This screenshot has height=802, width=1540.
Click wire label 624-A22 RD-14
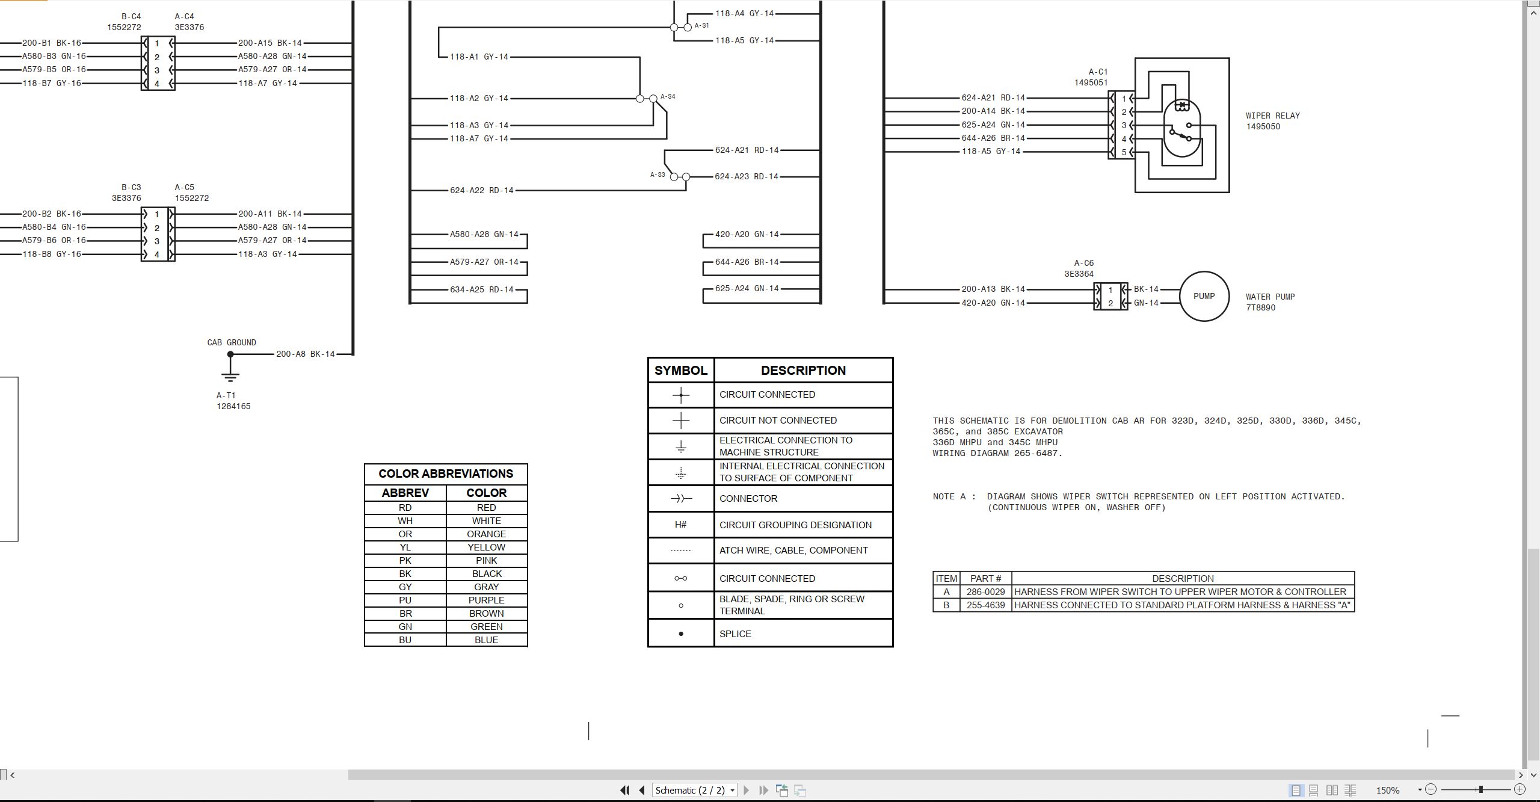coord(482,190)
